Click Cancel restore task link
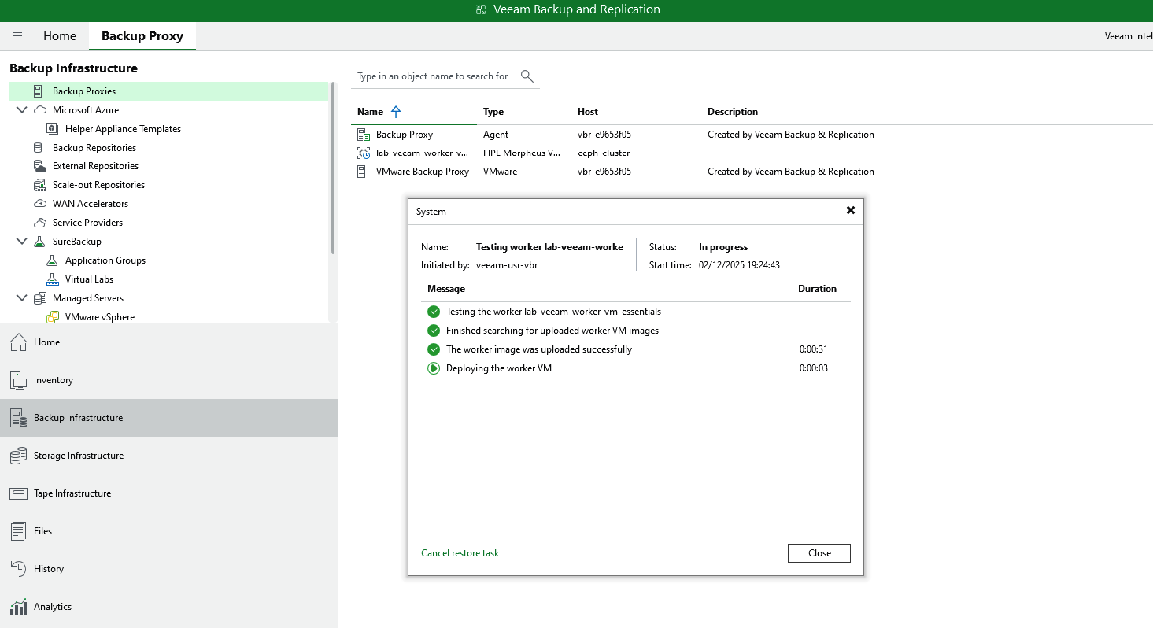Viewport: 1153px width, 628px height. click(460, 553)
